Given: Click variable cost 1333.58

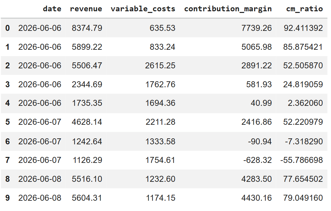Looking at the screenshot, I should click(160, 141).
